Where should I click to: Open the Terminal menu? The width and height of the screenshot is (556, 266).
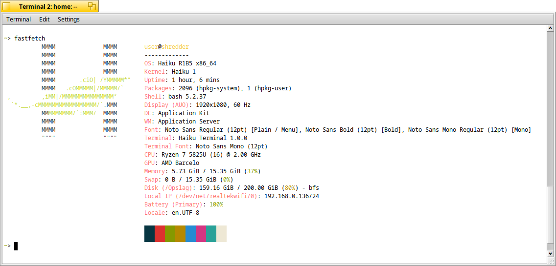[x=19, y=20]
